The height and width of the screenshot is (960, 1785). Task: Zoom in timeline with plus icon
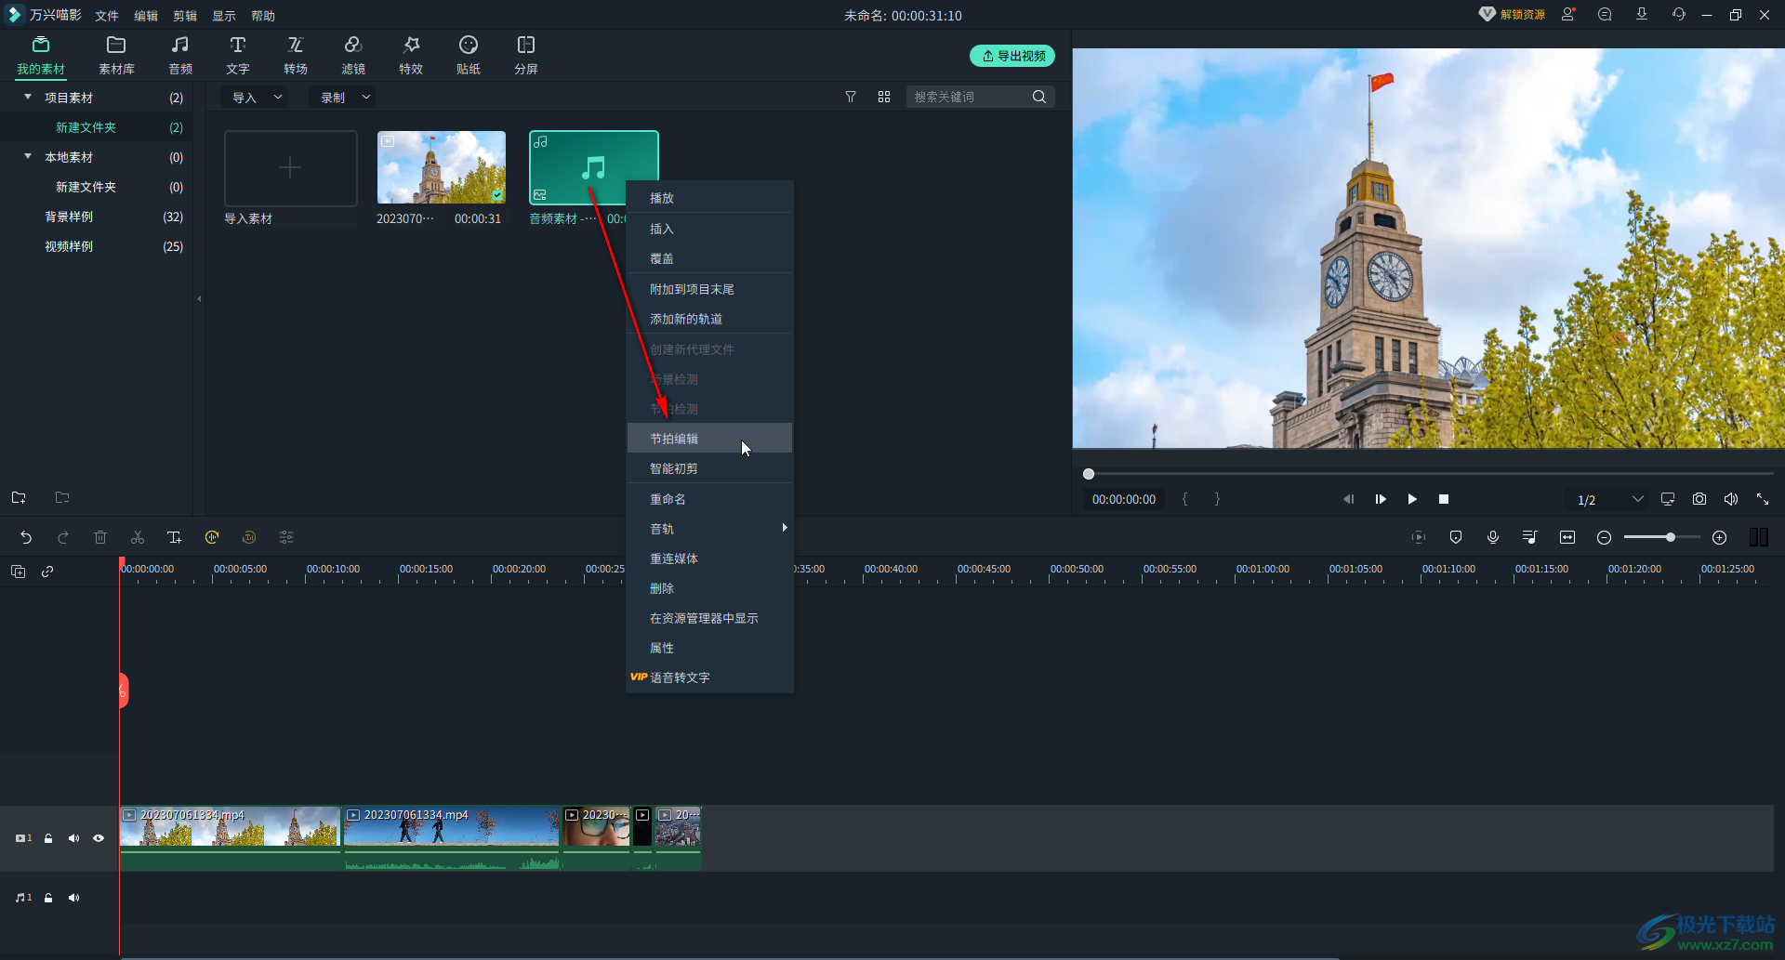pos(1720,537)
